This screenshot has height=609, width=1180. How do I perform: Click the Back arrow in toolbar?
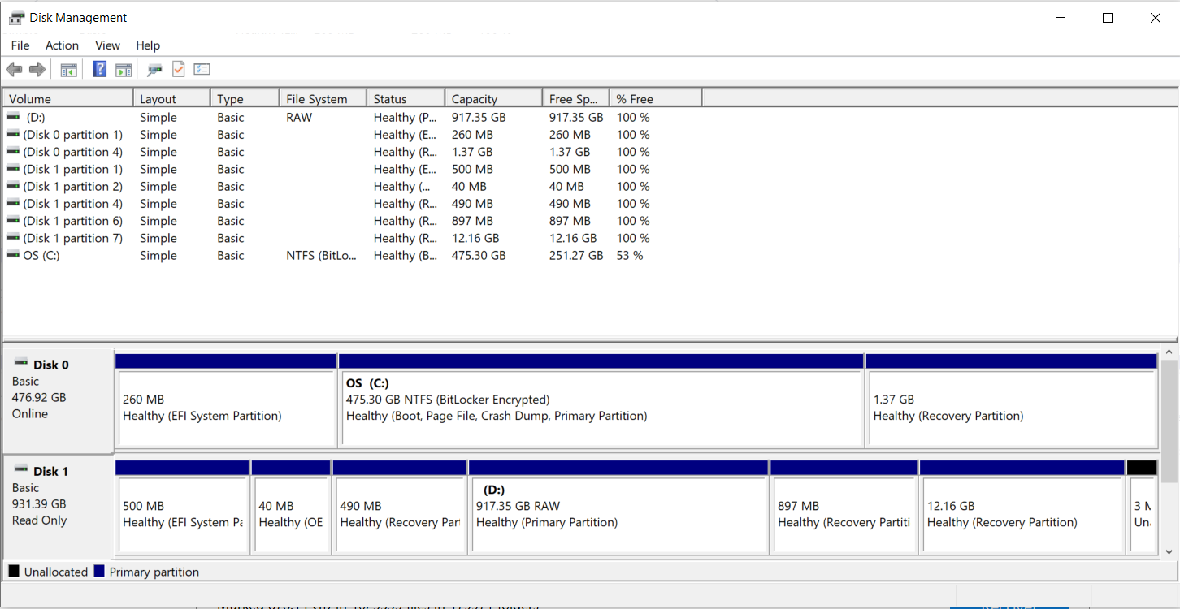[14, 70]
